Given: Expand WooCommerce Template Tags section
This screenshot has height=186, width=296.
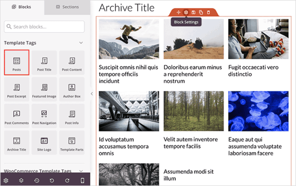Looking at the screenshot, I should [81, 171].
